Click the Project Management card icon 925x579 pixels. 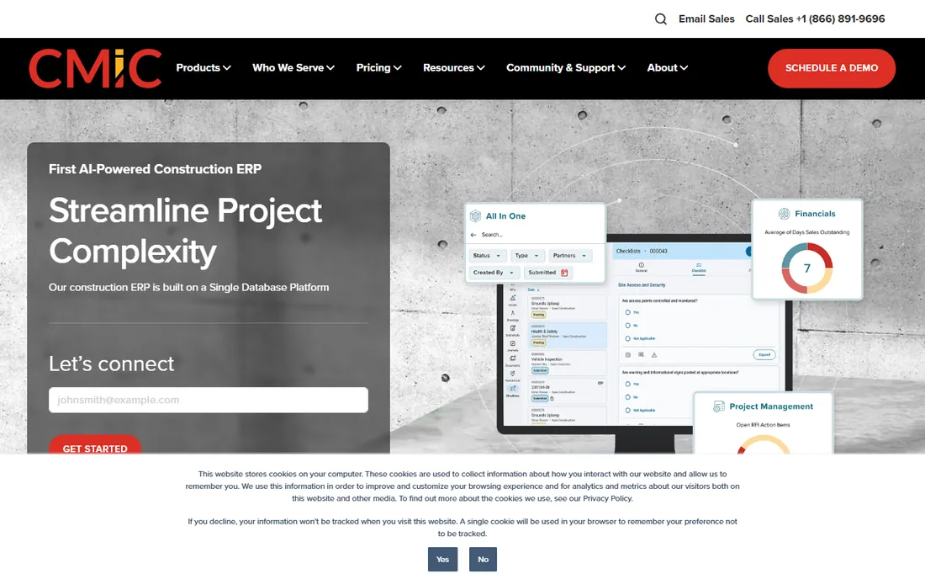[718, 406]
